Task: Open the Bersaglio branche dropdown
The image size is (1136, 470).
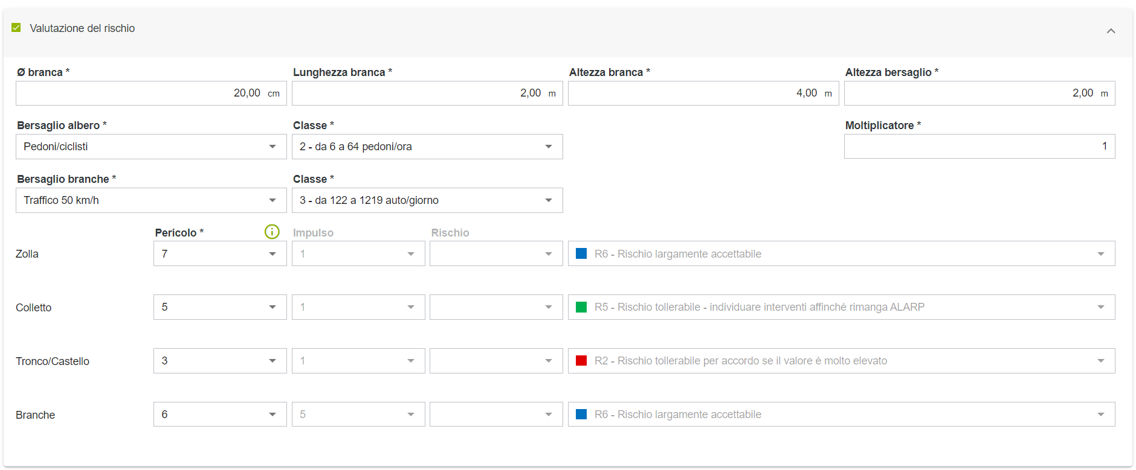Action: (x=151, y=200)
